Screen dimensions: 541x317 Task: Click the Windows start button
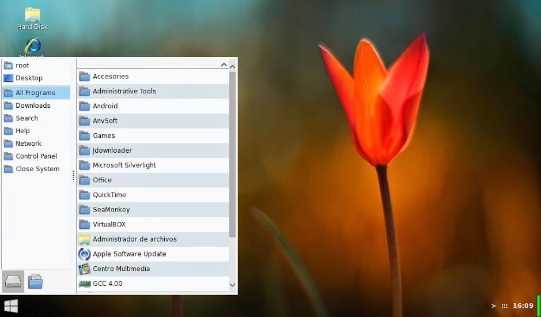coord(11,306)
